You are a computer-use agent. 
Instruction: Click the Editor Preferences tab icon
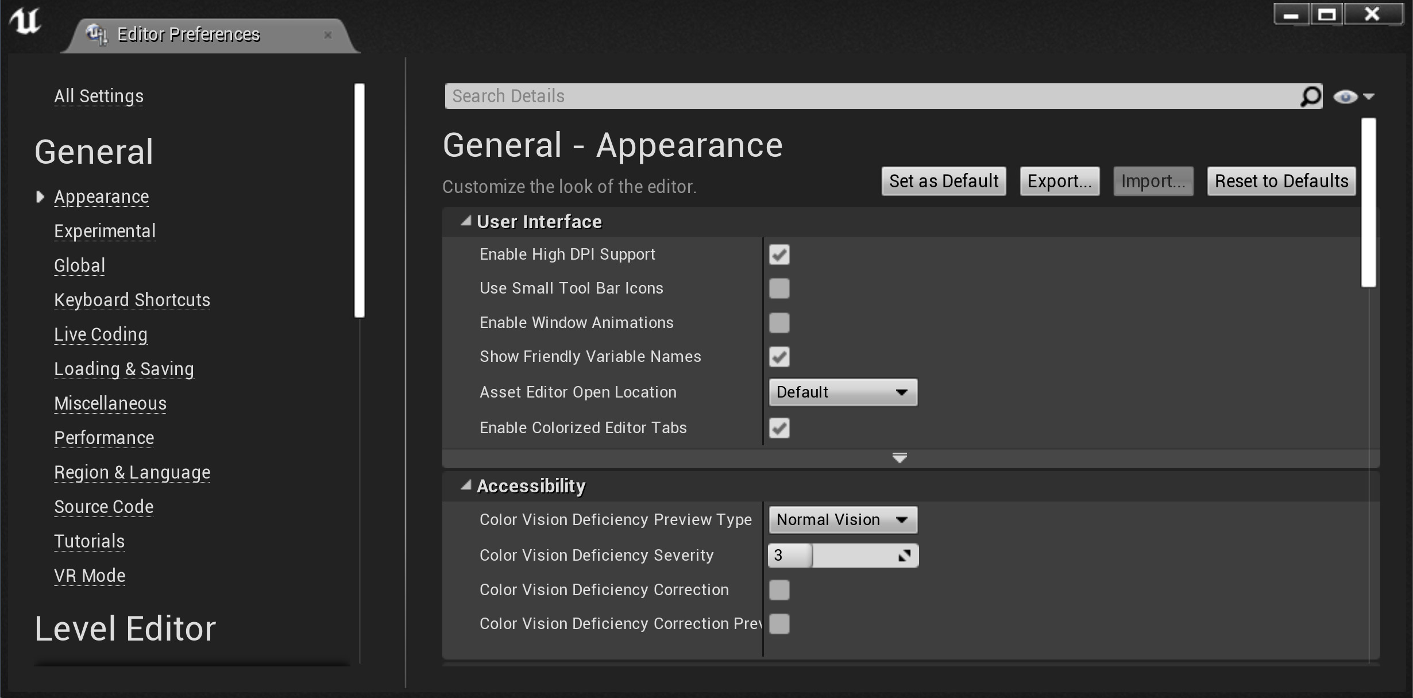(96, 33)
